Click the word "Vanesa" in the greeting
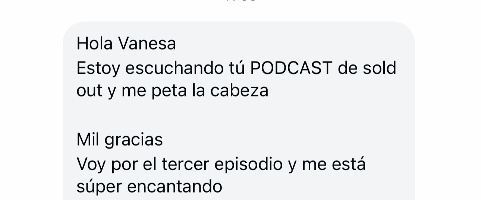Screen dimensions: 481x200 (x=147, y=43)
